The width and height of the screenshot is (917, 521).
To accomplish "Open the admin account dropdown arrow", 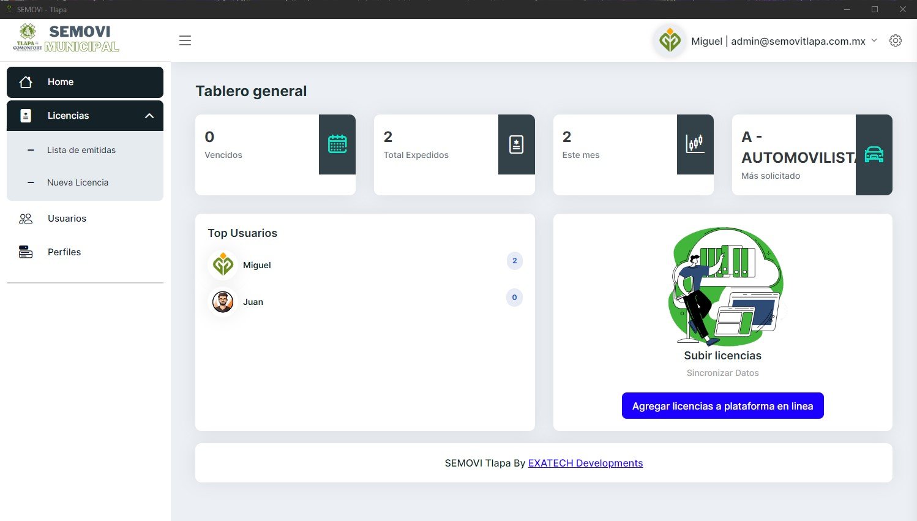I will tap(874, 40).
